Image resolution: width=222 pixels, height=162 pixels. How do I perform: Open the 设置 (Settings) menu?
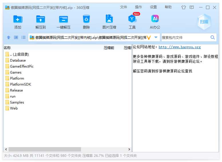tap(153, 7)
